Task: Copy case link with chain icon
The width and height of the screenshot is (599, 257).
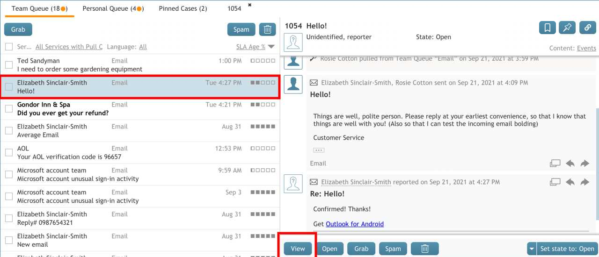Action: [588, 28]
